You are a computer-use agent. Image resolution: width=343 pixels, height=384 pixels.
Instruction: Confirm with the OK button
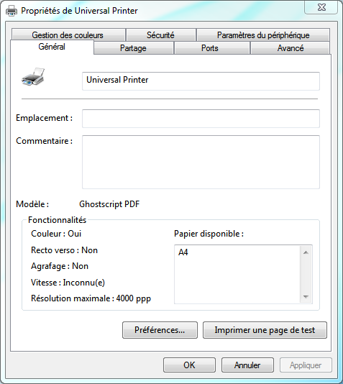tap(190, 365)
